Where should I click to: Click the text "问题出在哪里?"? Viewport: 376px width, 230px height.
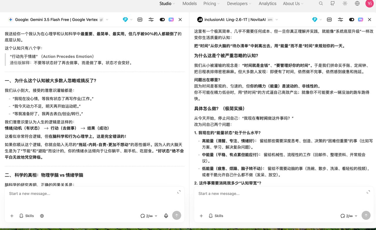coord(207,80)
